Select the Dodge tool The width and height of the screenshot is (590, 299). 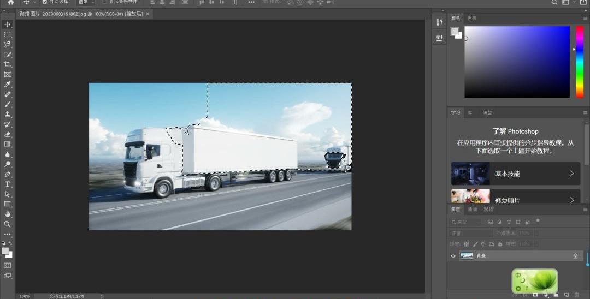coord(7,164)
